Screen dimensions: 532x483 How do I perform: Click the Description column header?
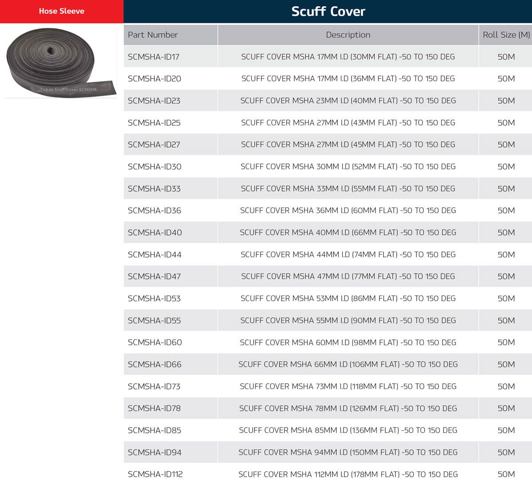coord(348,35)
